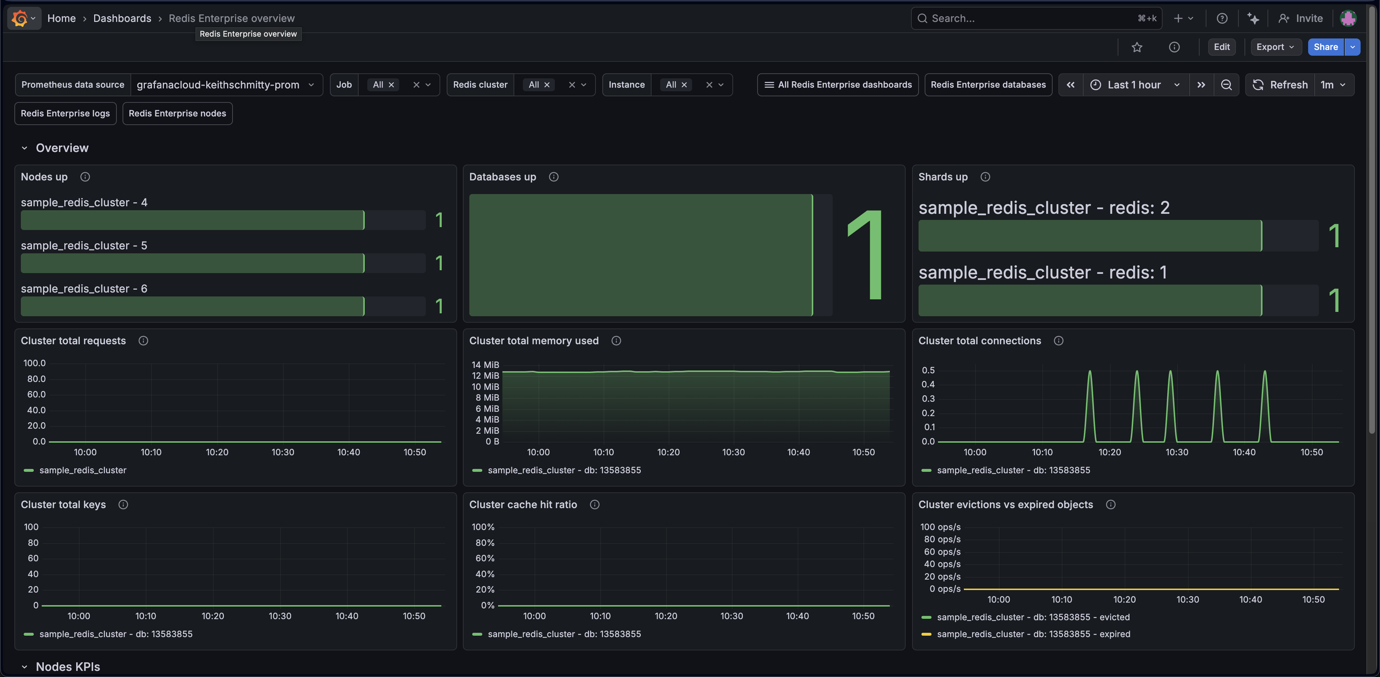Shift time range forward arrows
This screenshot has width=1380, height=677.
[1201, 85]
